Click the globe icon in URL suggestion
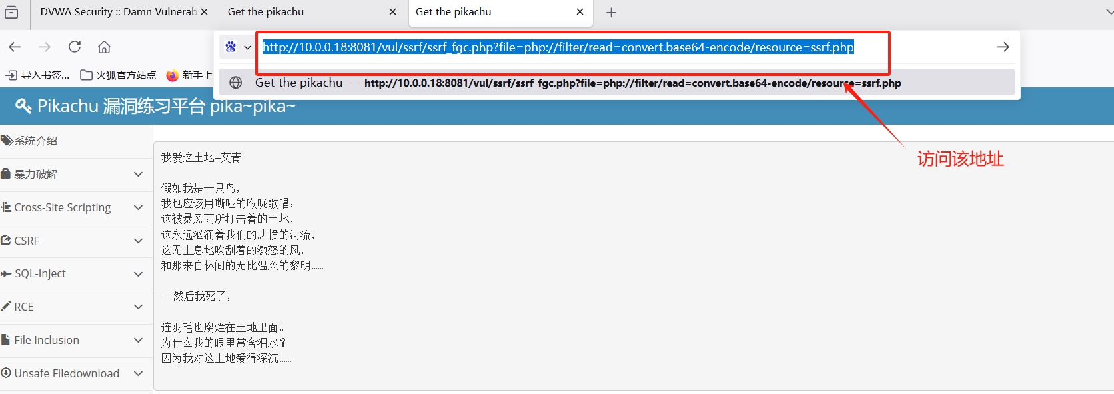Viewport: 1114px width, 394px height. [235, 83]
